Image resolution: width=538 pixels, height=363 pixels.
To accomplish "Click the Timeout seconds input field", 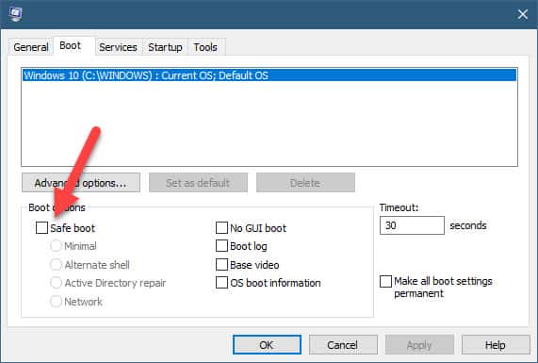I will [412, 225].
